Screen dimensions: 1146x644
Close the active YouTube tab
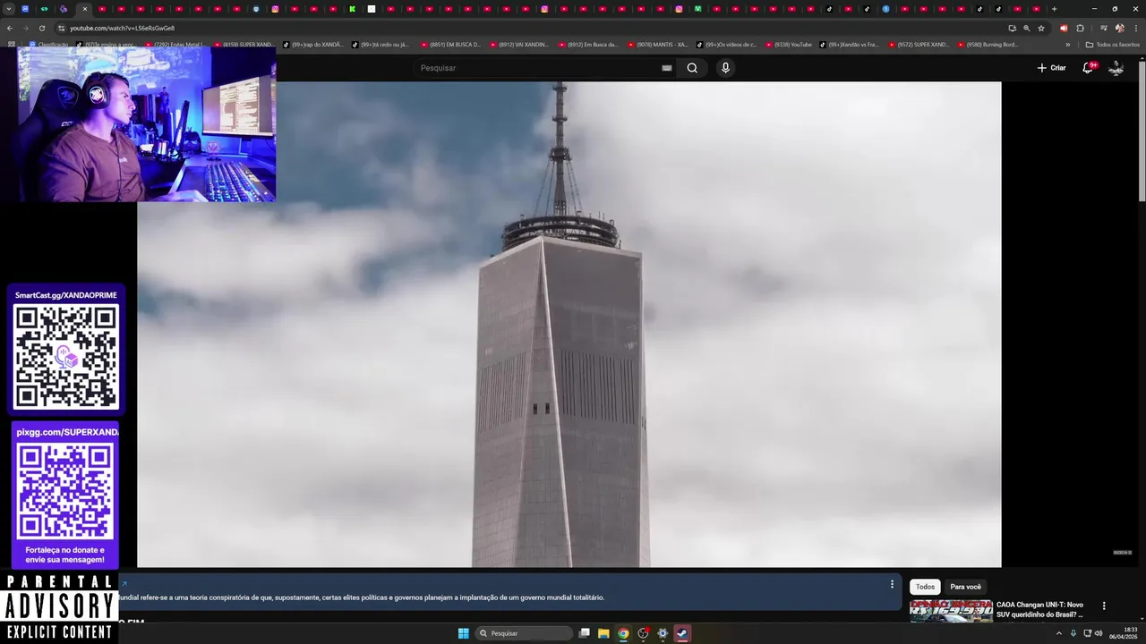pyautogui.click(x=85, y=9)
